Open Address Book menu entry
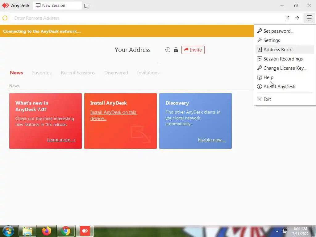The image size is (316, 237). point(285,50)
